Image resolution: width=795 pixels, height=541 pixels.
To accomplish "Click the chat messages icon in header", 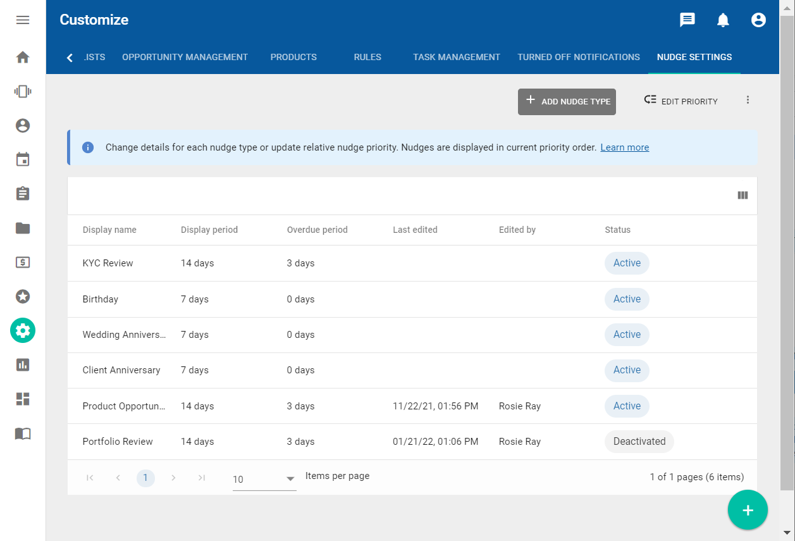I will 687,20.
